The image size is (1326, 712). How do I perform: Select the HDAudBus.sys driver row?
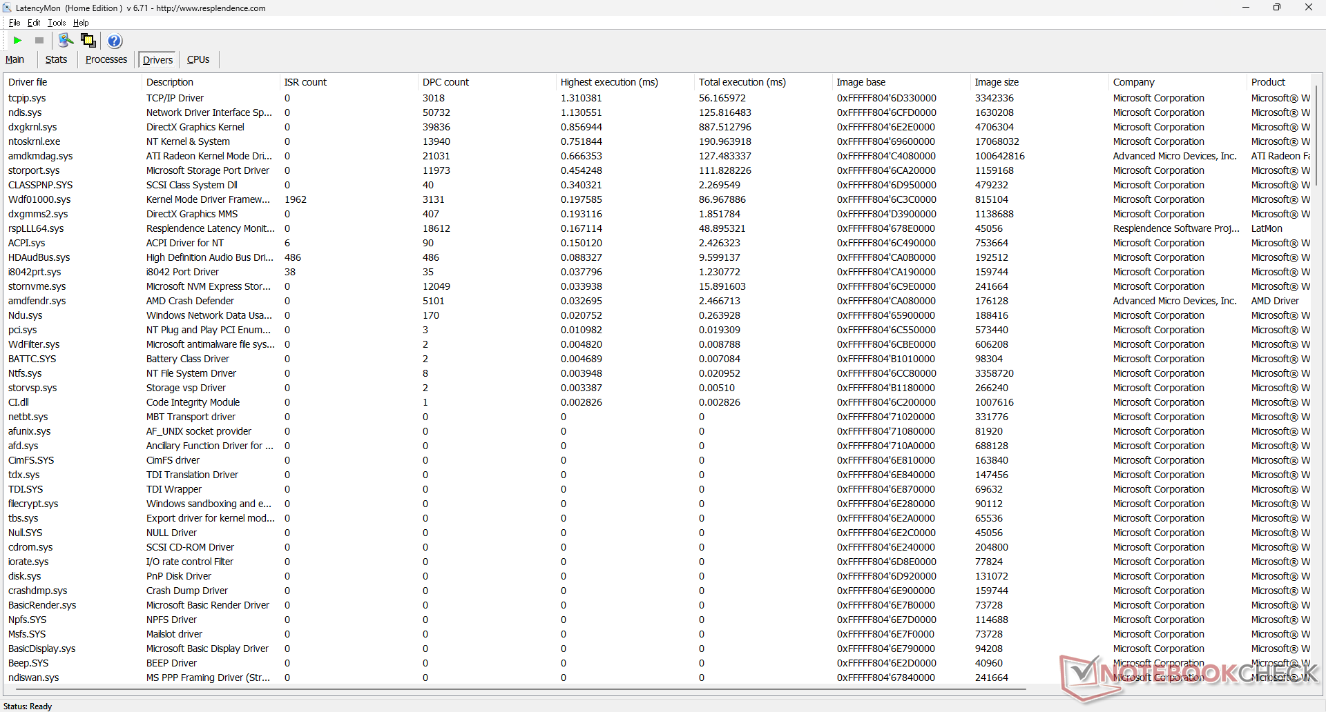click(658, 257)
